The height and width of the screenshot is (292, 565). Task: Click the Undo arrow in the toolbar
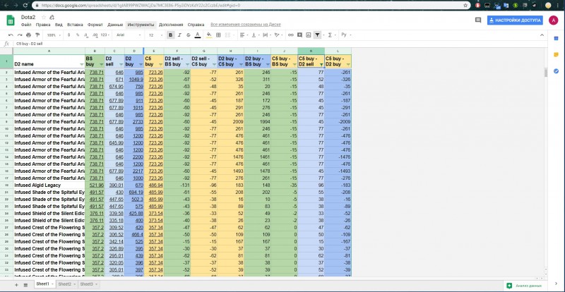(11, 35)
